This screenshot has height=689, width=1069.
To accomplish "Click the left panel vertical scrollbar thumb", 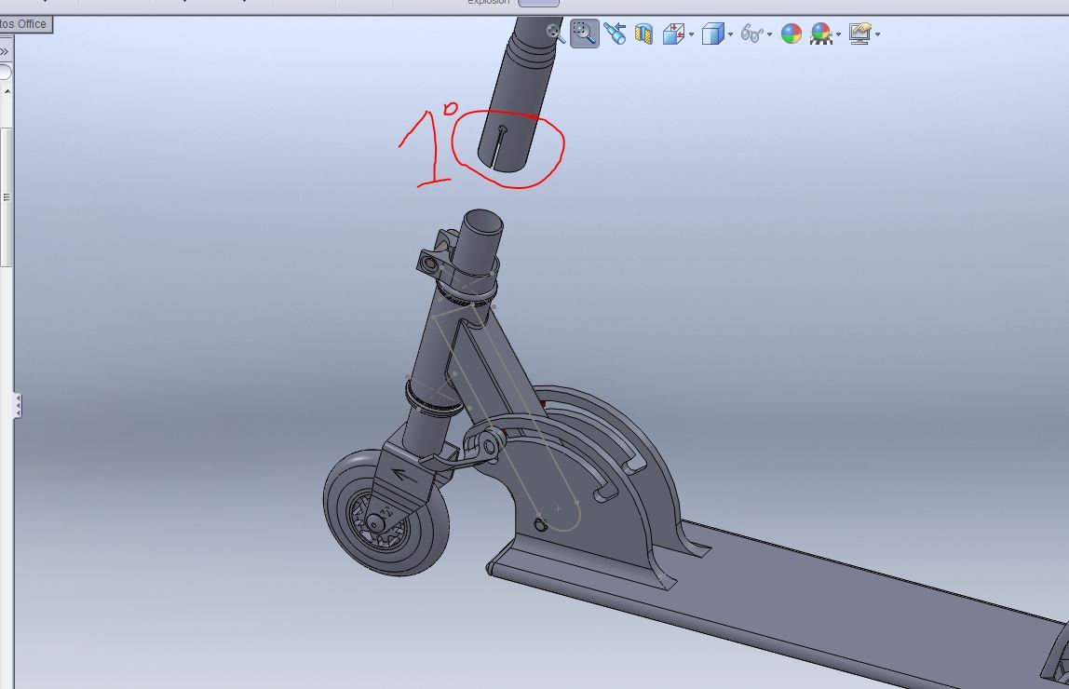I will (x=7, y=196).
